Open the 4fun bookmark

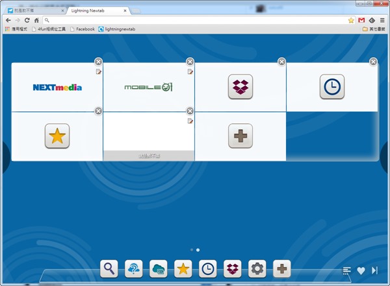pos(49,29)
